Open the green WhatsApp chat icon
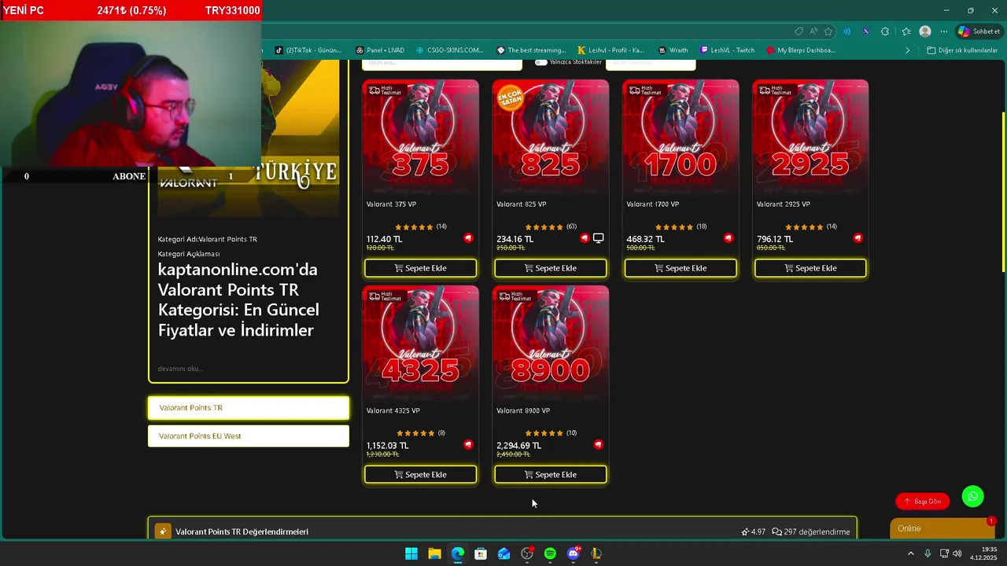1007x566 pixels. (973, 496)
